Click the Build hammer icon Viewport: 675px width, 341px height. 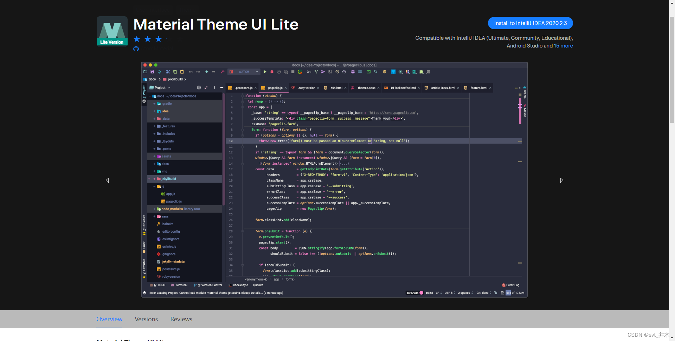[x=222, y=72]
